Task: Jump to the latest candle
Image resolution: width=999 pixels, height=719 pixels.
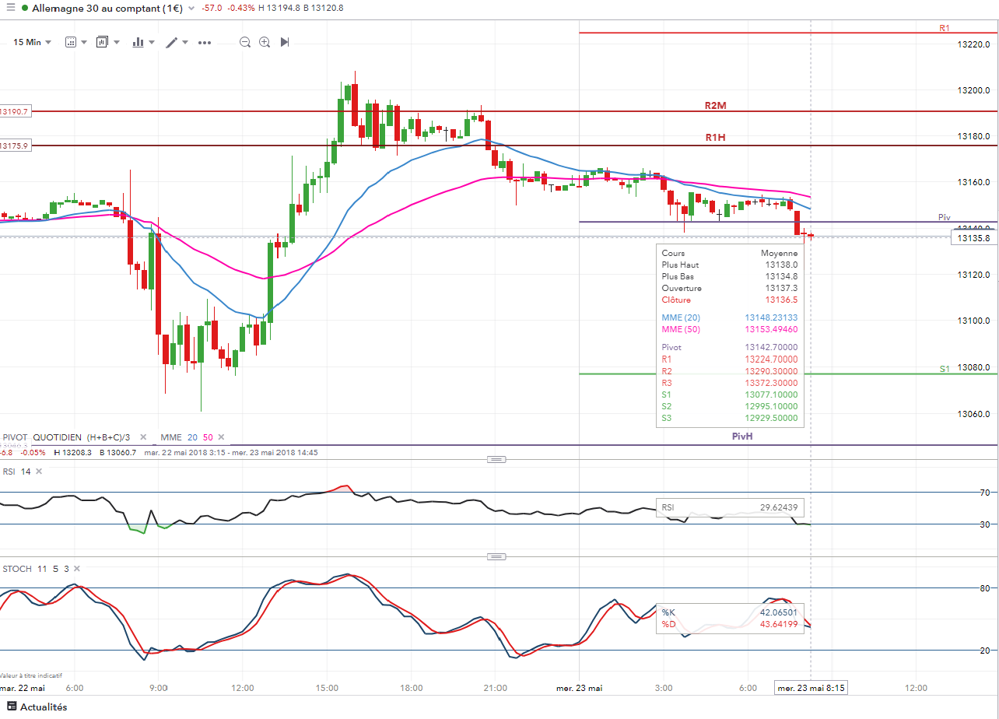Action: [285, 42]
